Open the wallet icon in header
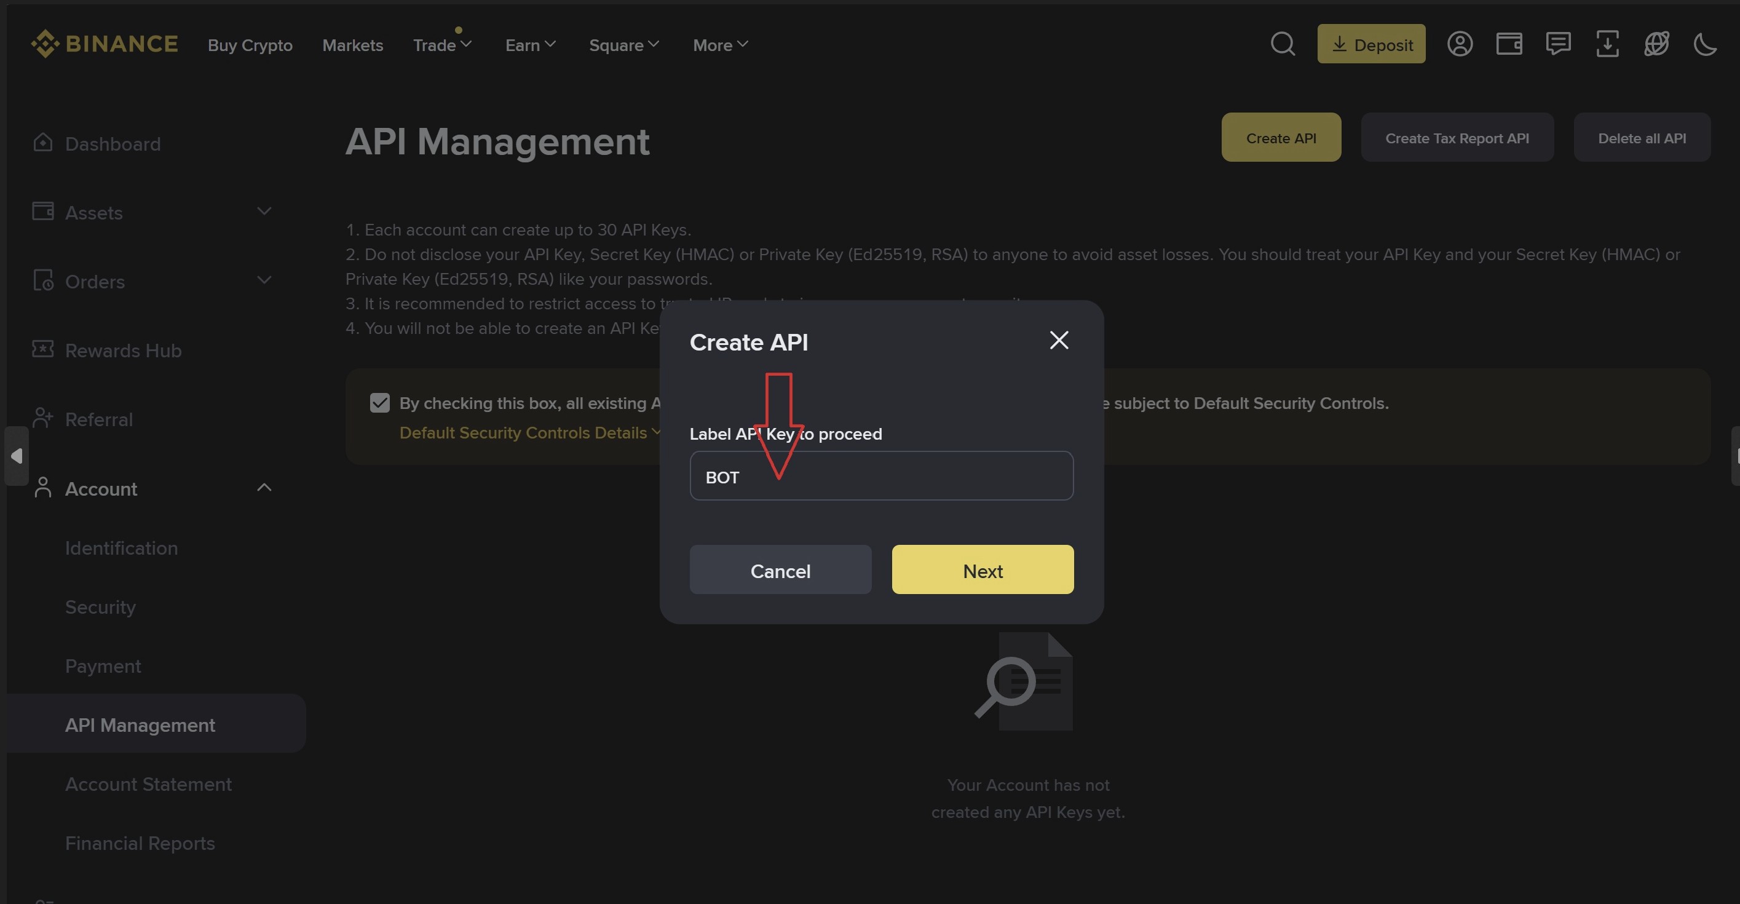Viewport: 1740px width, 904px height. (1509, 45)
